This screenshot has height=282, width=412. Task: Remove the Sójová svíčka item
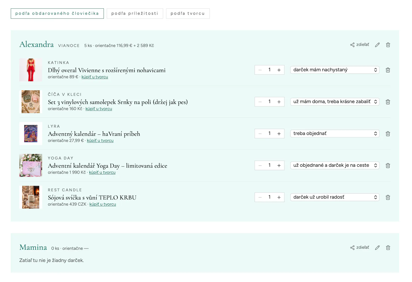pyautogui.click(x=388, y=197)
